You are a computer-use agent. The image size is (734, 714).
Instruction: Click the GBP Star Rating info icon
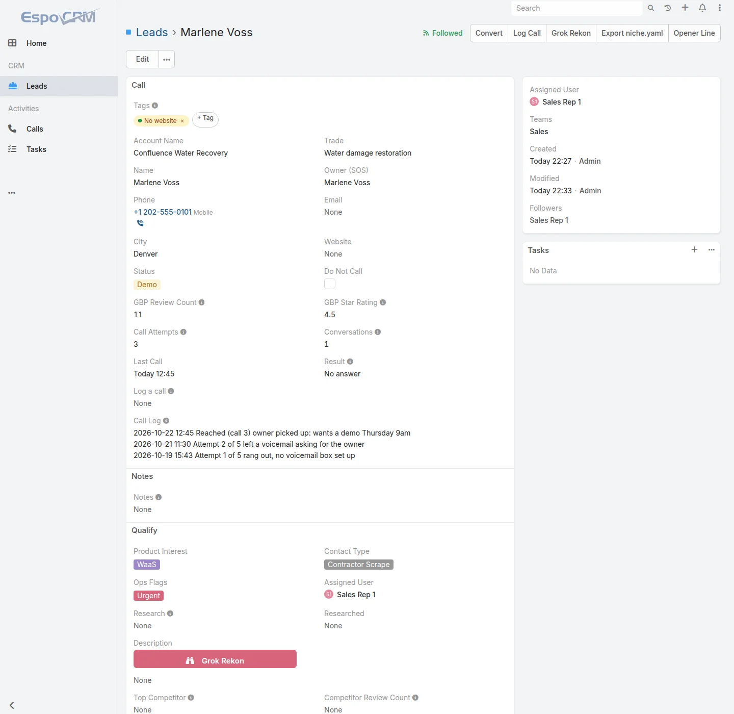pyautogui.click(x=383, y=302)
